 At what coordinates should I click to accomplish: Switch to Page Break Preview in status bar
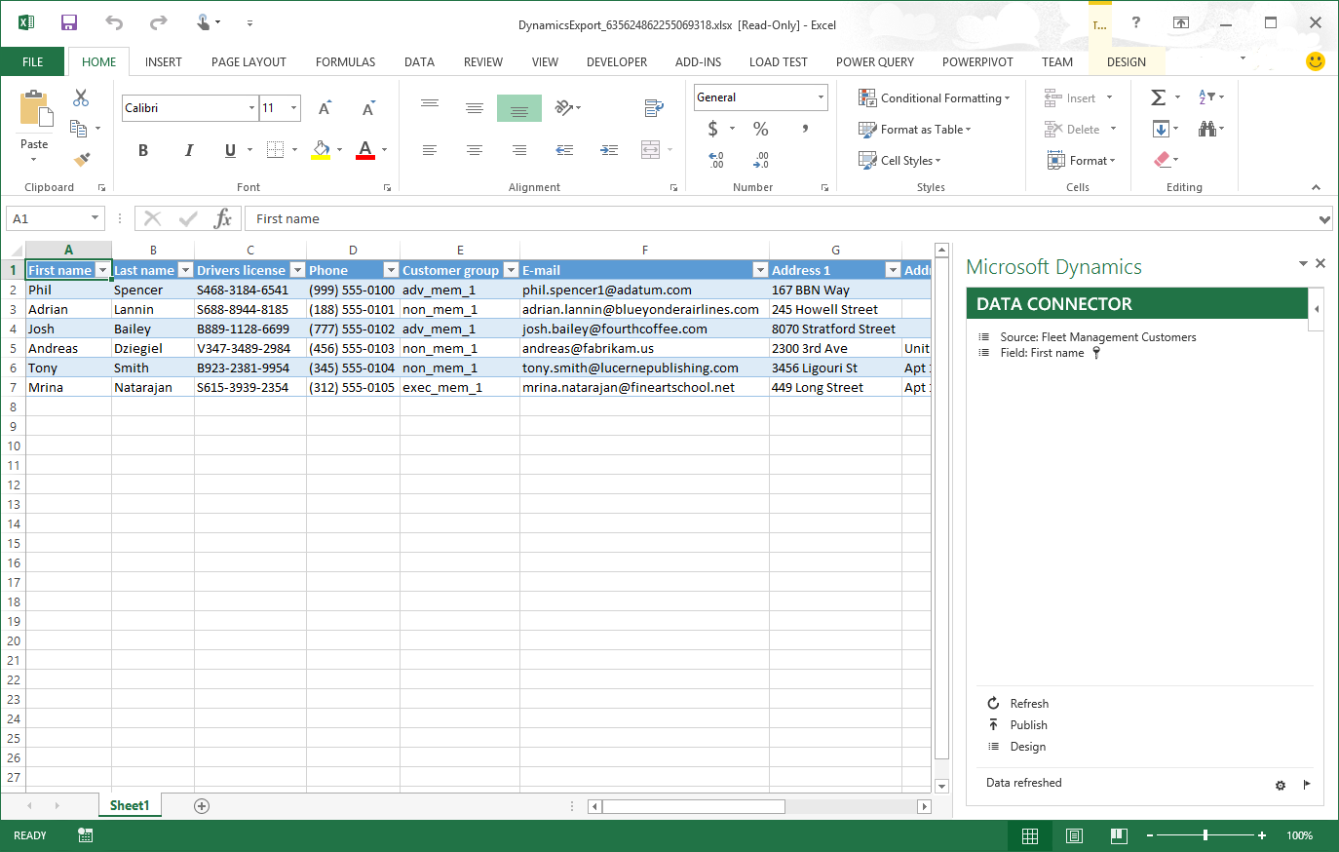click(x=1119, y=835)
